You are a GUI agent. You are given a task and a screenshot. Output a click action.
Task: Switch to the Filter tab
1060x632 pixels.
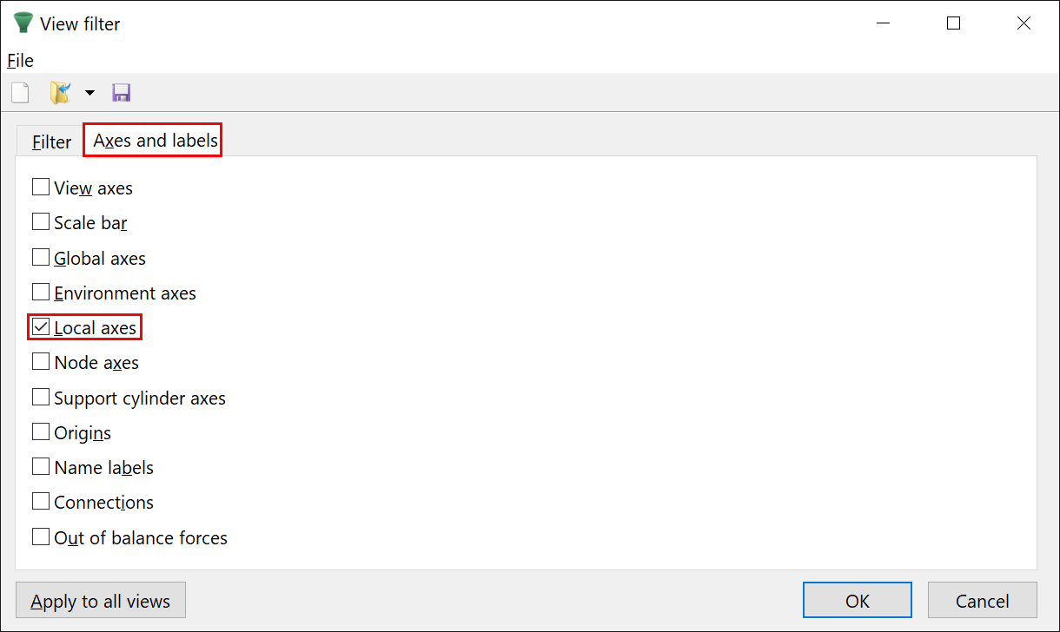click(51, 142)
